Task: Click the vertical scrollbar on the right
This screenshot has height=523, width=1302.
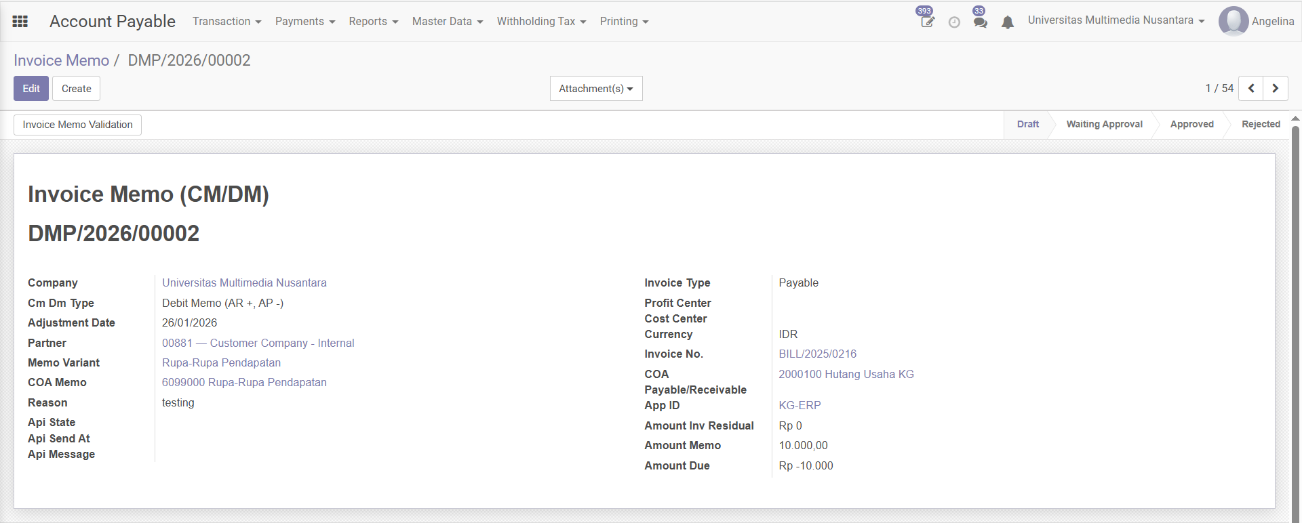Action: click(x=1295, y=305)
